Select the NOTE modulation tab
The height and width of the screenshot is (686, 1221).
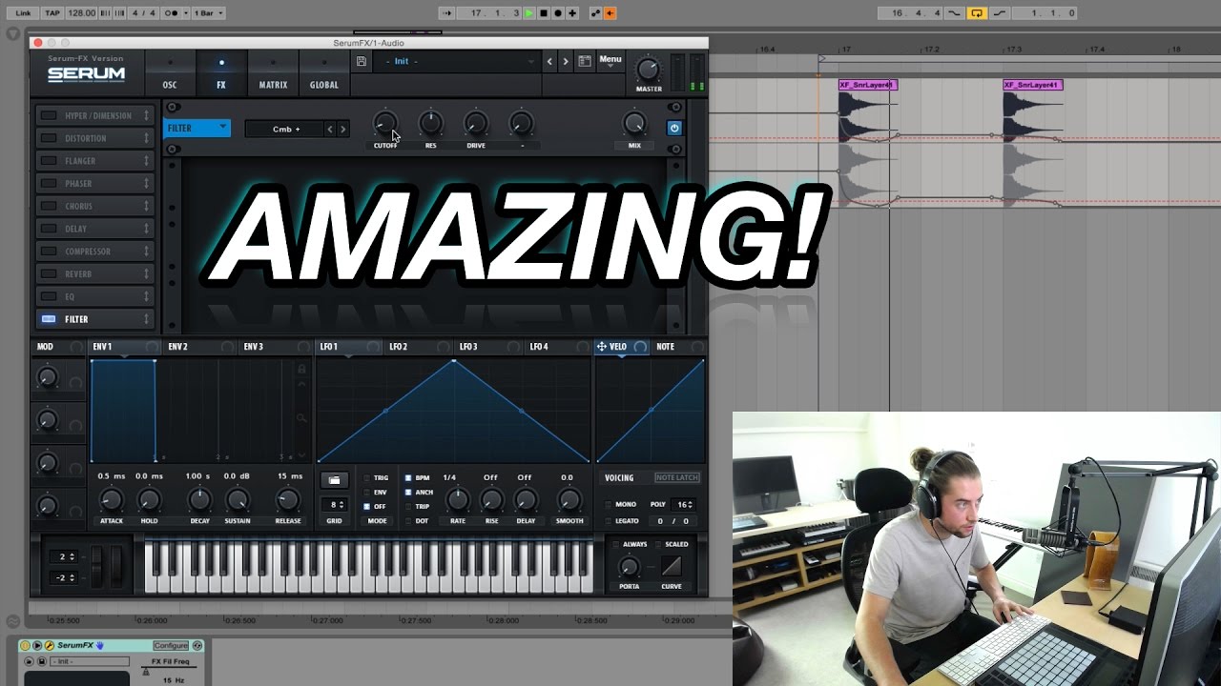point(678,347)
